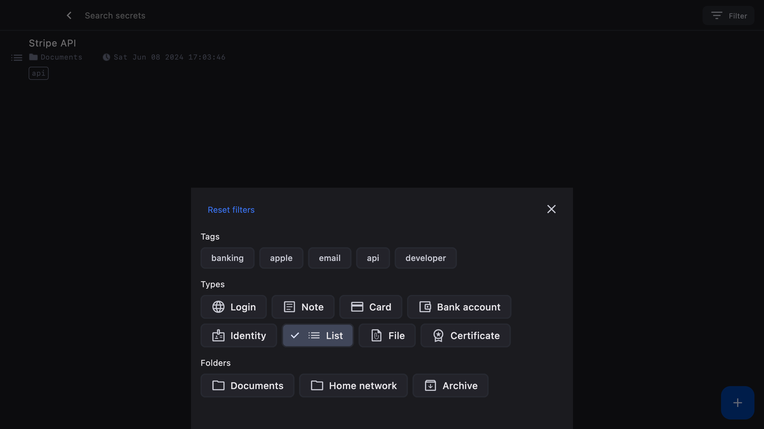Select the Identity type filter
Image resolution: width=764 pixels, height=429 pixels.
(x=239, y=335)
